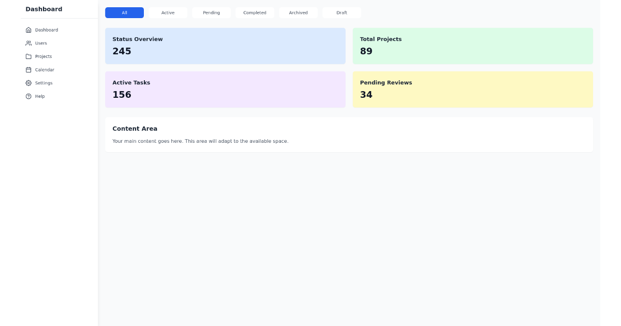Switch to the Completed filter
The image size is (621, 326).
coord(255,12)
